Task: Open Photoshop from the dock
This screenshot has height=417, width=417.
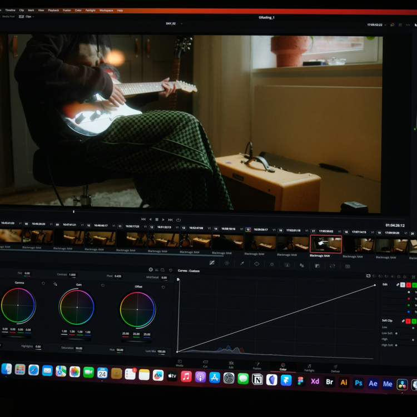Action: click(x=359, y=383)
